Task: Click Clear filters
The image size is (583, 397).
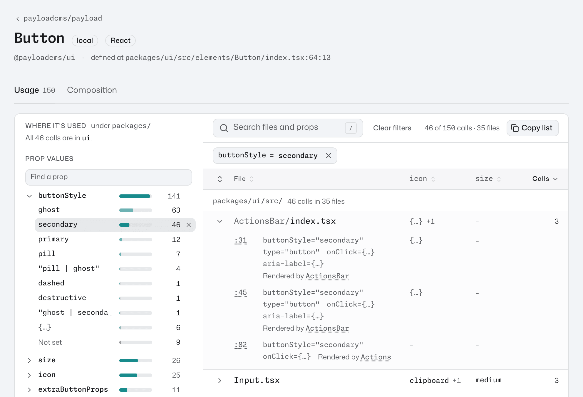Action: [392, 128]
